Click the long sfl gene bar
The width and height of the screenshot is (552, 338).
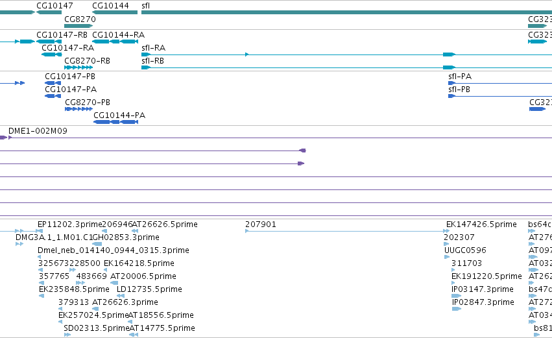click(x=346, y=12)
